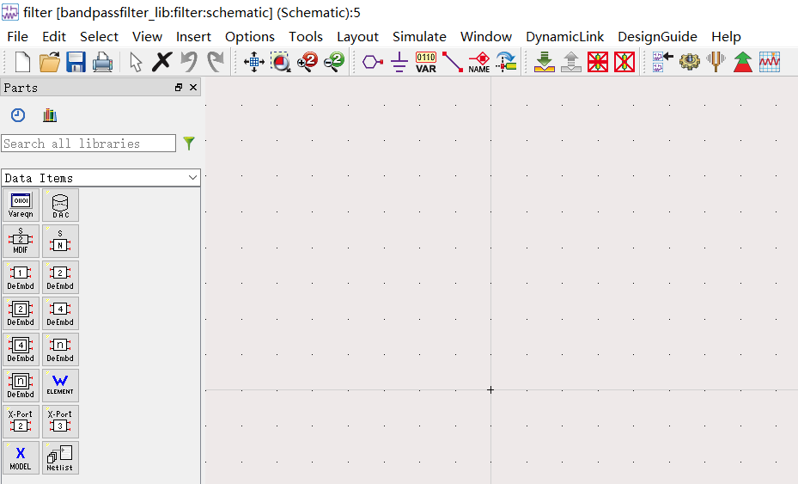This screenshot has height=484, width=798.
Task: Push into hierarchy with green down arrow
Action: [x=545, y=62]
